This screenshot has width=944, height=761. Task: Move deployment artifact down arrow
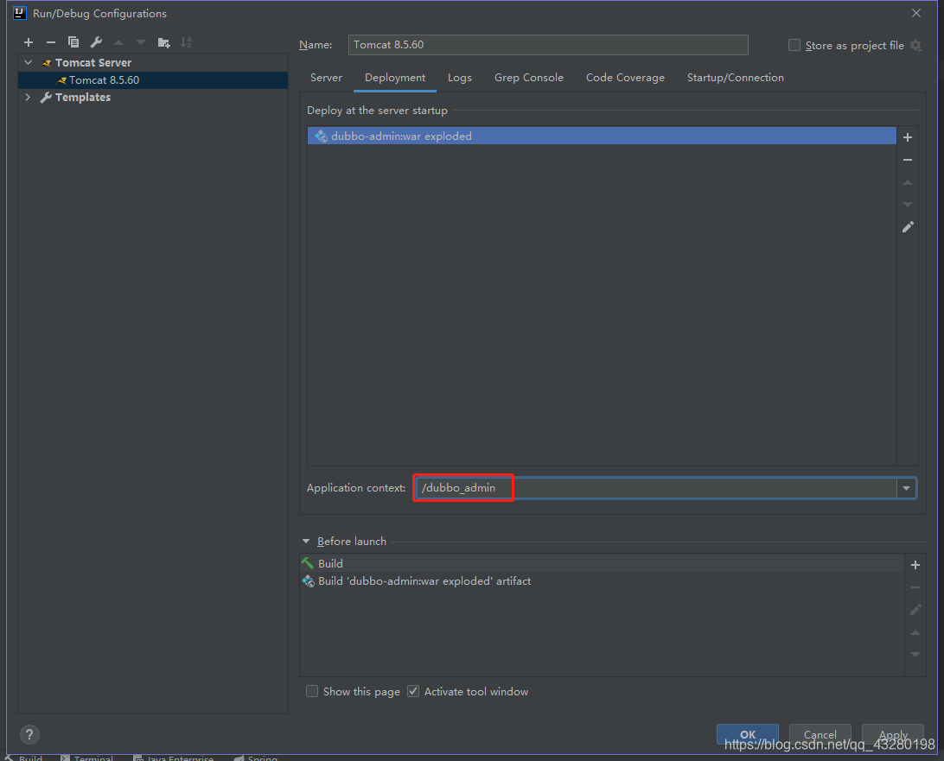click(x=908, y=205)
